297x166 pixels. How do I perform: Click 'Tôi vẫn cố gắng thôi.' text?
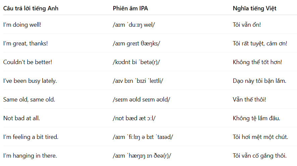[259, 156]
